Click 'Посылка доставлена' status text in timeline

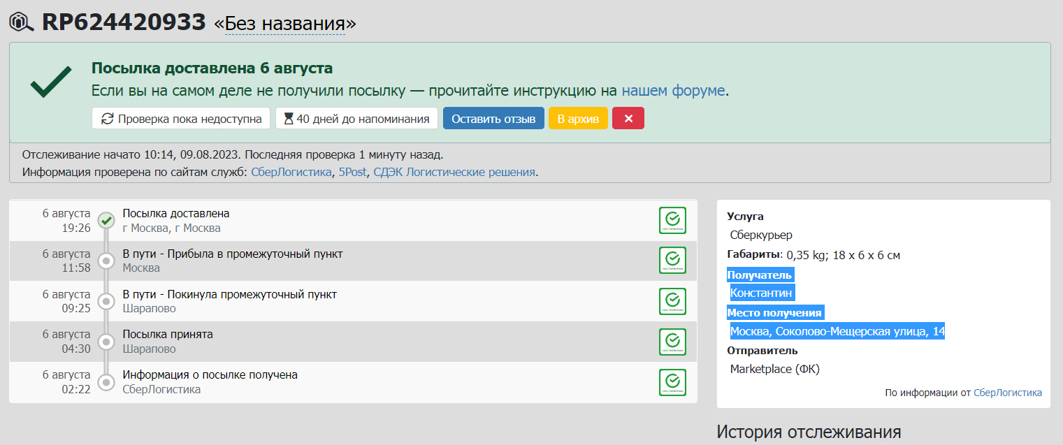pyautogui.click(x=176, y=213)
